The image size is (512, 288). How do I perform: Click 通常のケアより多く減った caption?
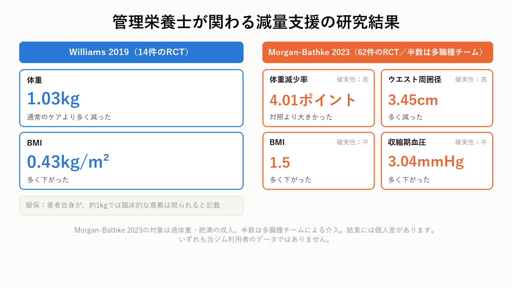[x=69, y=117]
